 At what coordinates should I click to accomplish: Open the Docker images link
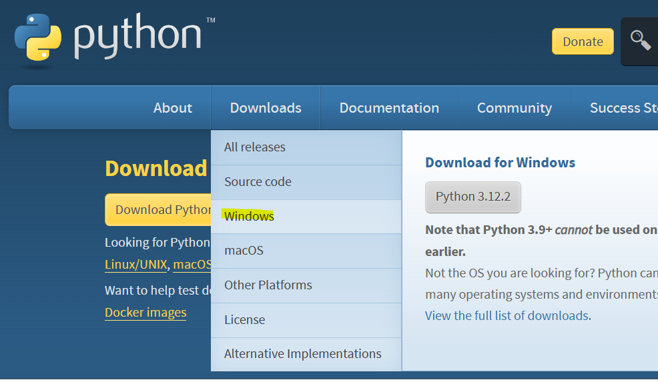pos(145,313)
